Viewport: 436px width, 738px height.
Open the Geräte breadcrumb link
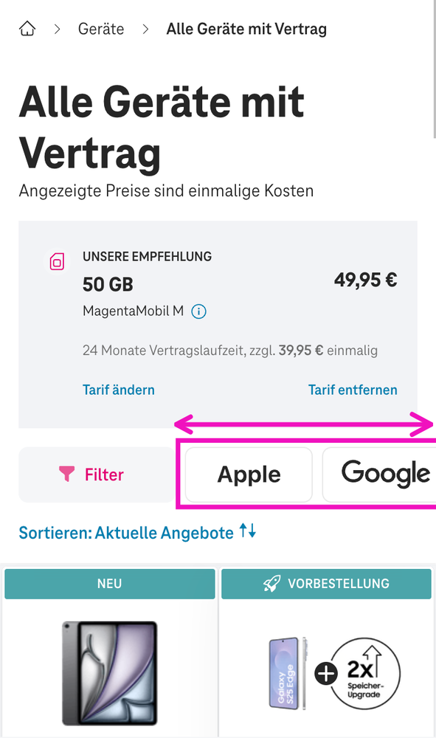[x=100, y=29]
